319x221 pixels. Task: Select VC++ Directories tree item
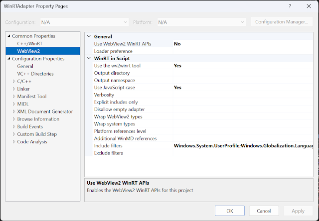click(x=35, y=74)
